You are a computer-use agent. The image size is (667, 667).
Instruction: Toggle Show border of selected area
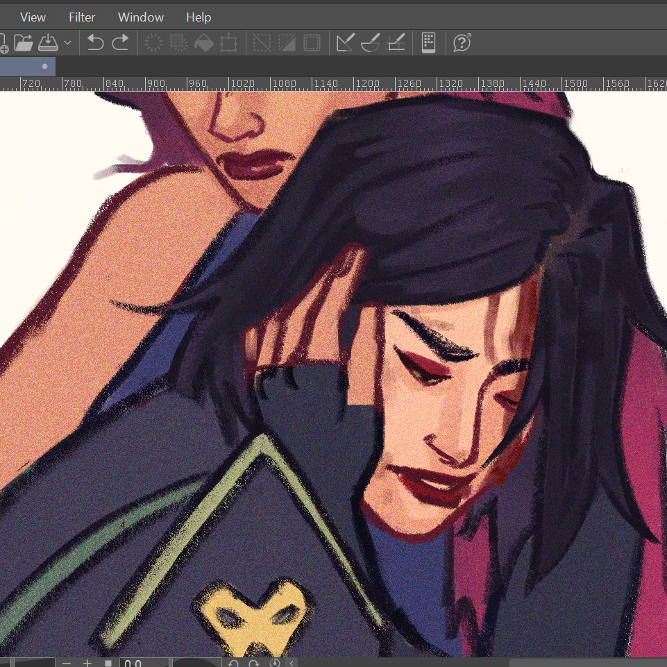tap(312, 43)
